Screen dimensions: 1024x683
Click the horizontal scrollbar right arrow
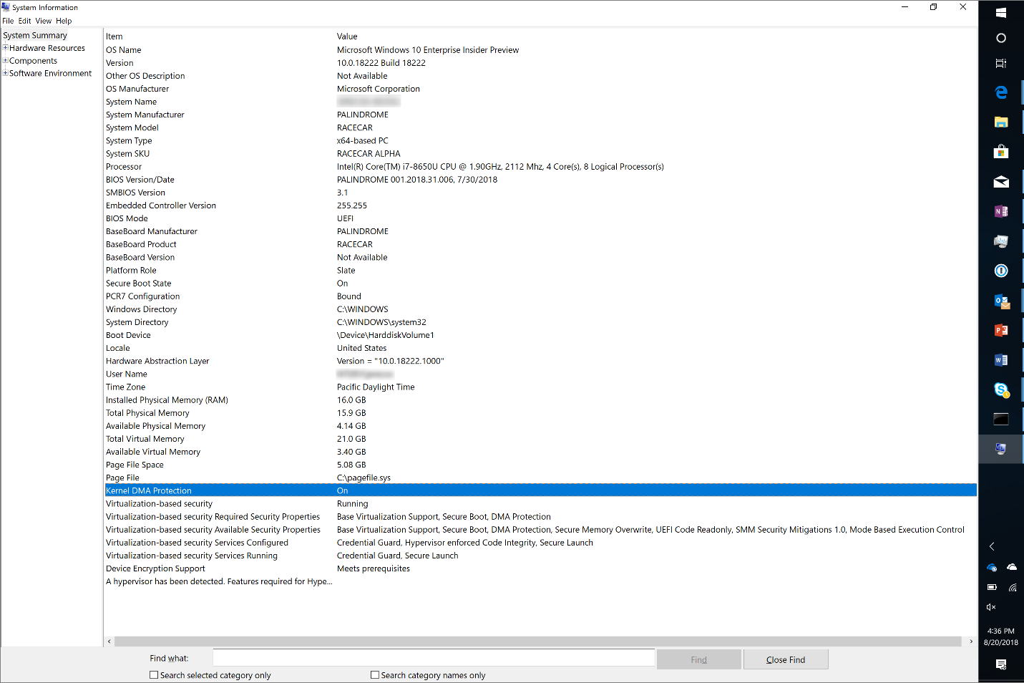[971, 641]
